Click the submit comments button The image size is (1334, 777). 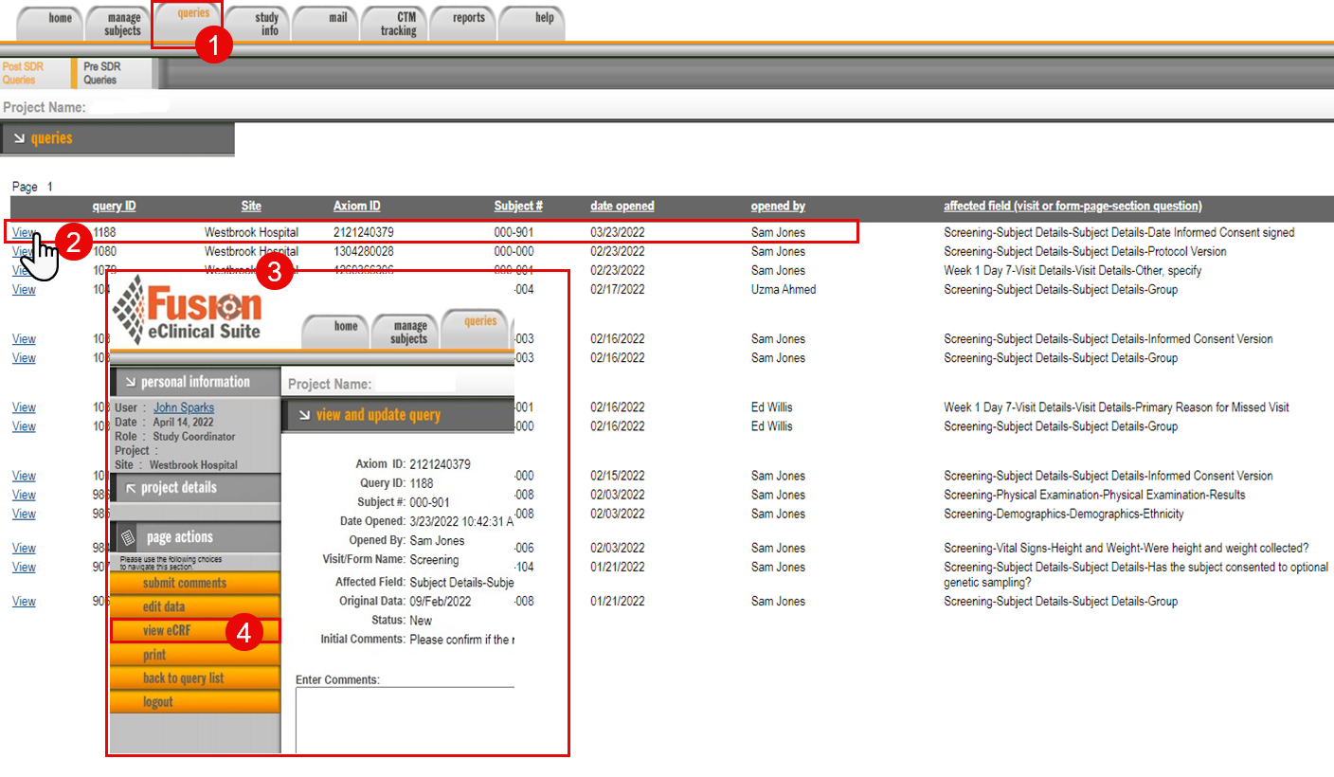click(195, 583)
